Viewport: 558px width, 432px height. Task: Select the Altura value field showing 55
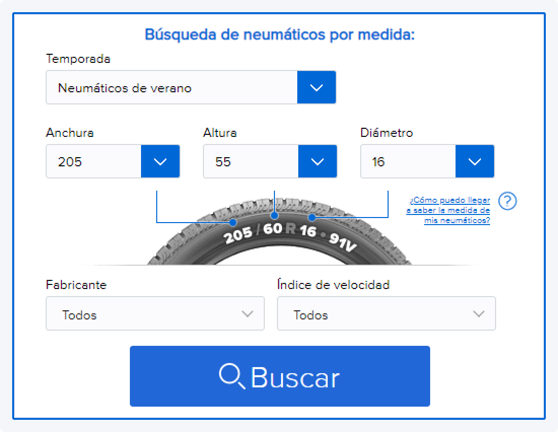coord(251,162)
